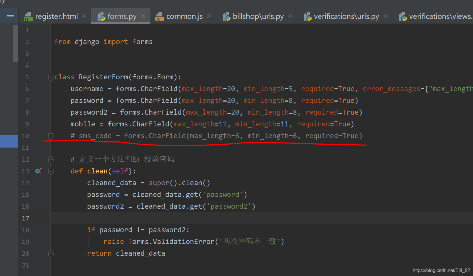The width and height of the screenshot is (473, 276).
Task: Toggle the fold marker on line 12
Action: click(51, 159)
